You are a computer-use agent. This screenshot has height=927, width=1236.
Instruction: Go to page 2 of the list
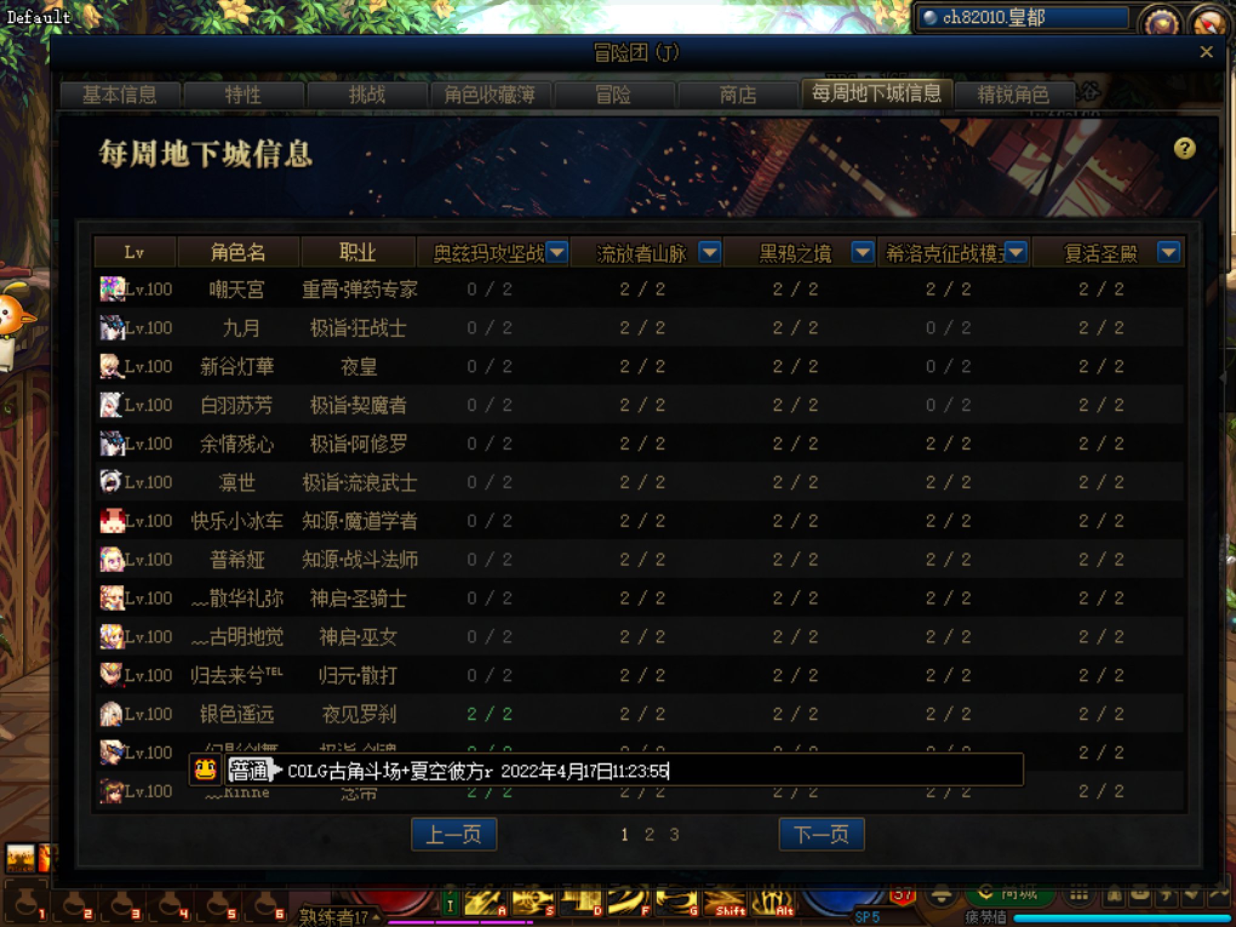click(x=650, y=835)
